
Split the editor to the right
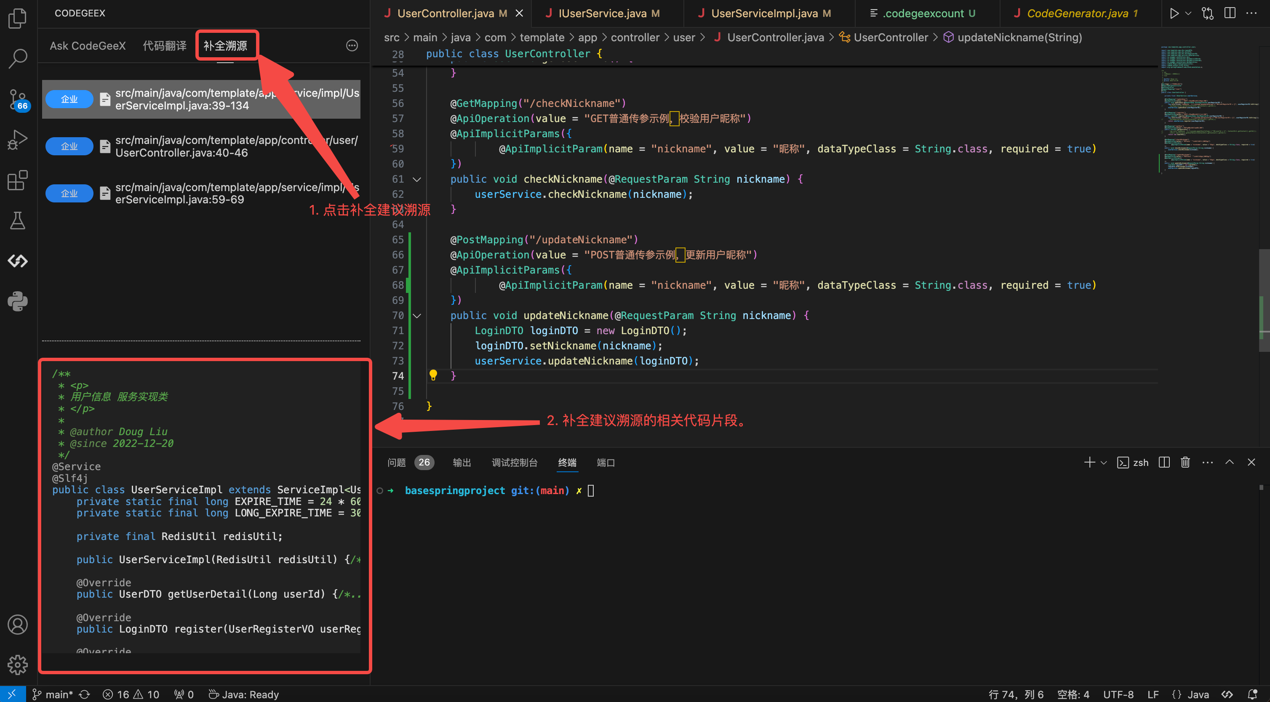tap(1230, 13)
